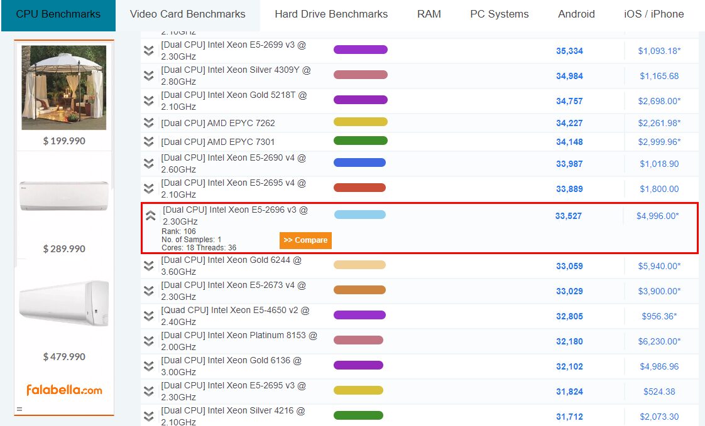
Task: Open Dual AMD EPYC 7262 link
Action: [218, 123]
